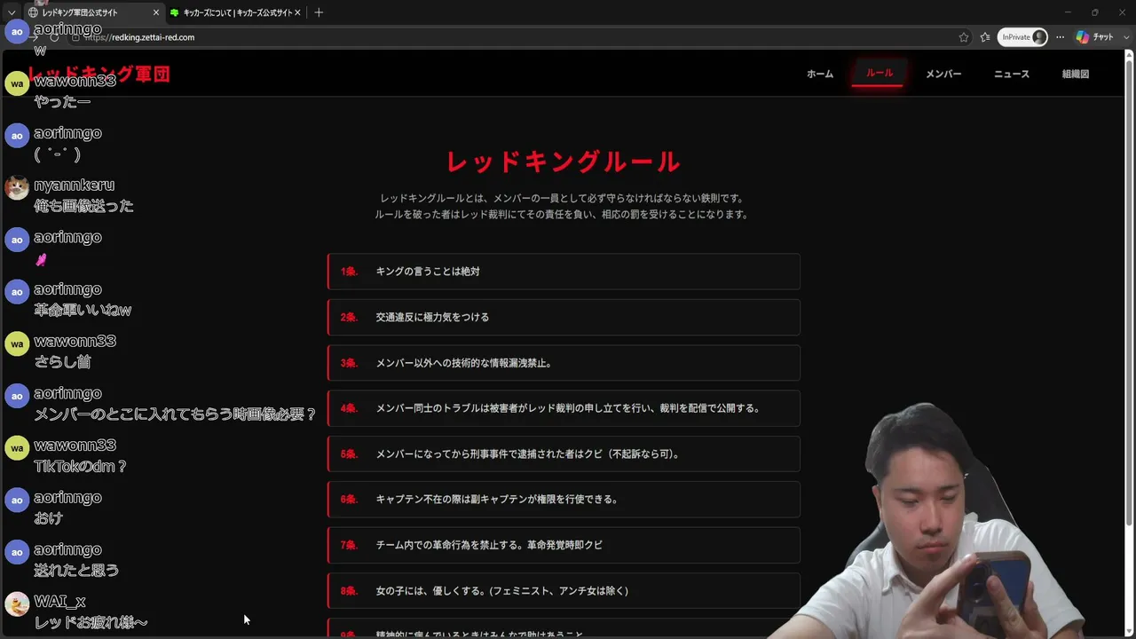Click the aorinngo avatar beside おけ
This screenshot has width=1136, height=639.
pos(17,501)
